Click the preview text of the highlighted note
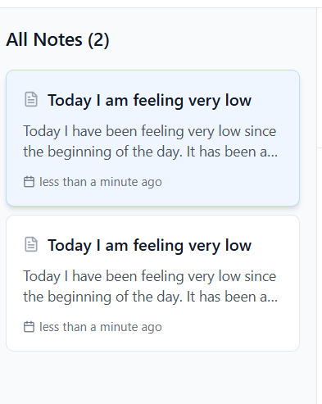The image size is (322, 404). (x=150, y=141)
